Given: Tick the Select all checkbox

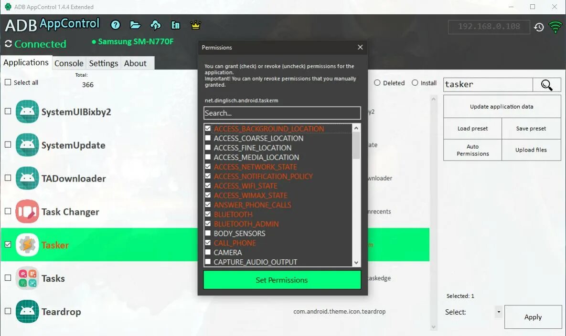Looking at the screenshot, I should pyautogui.click(x=8, y=82).
